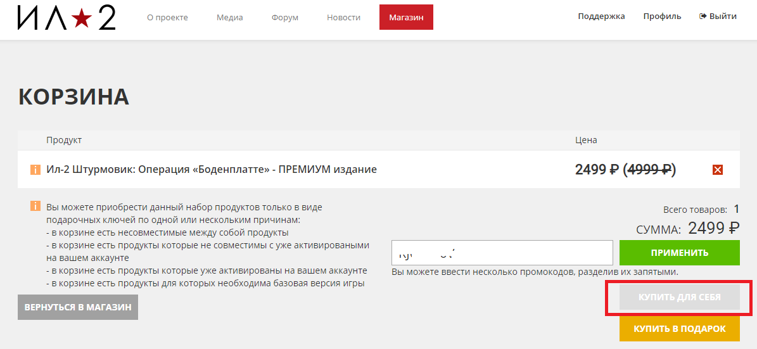
Task: Click the КОРЗИНА page heading
Action: [x=74, y=97]
